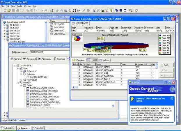
Task: Expand the 10.4.23.63 server node
Action: (4, 25)
